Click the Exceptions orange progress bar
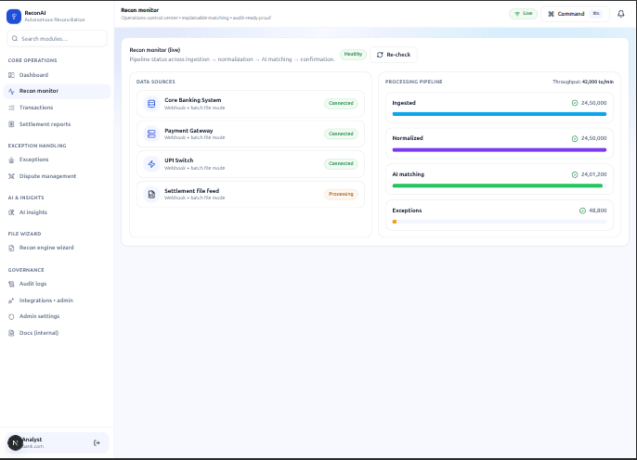 coord(395,222)
